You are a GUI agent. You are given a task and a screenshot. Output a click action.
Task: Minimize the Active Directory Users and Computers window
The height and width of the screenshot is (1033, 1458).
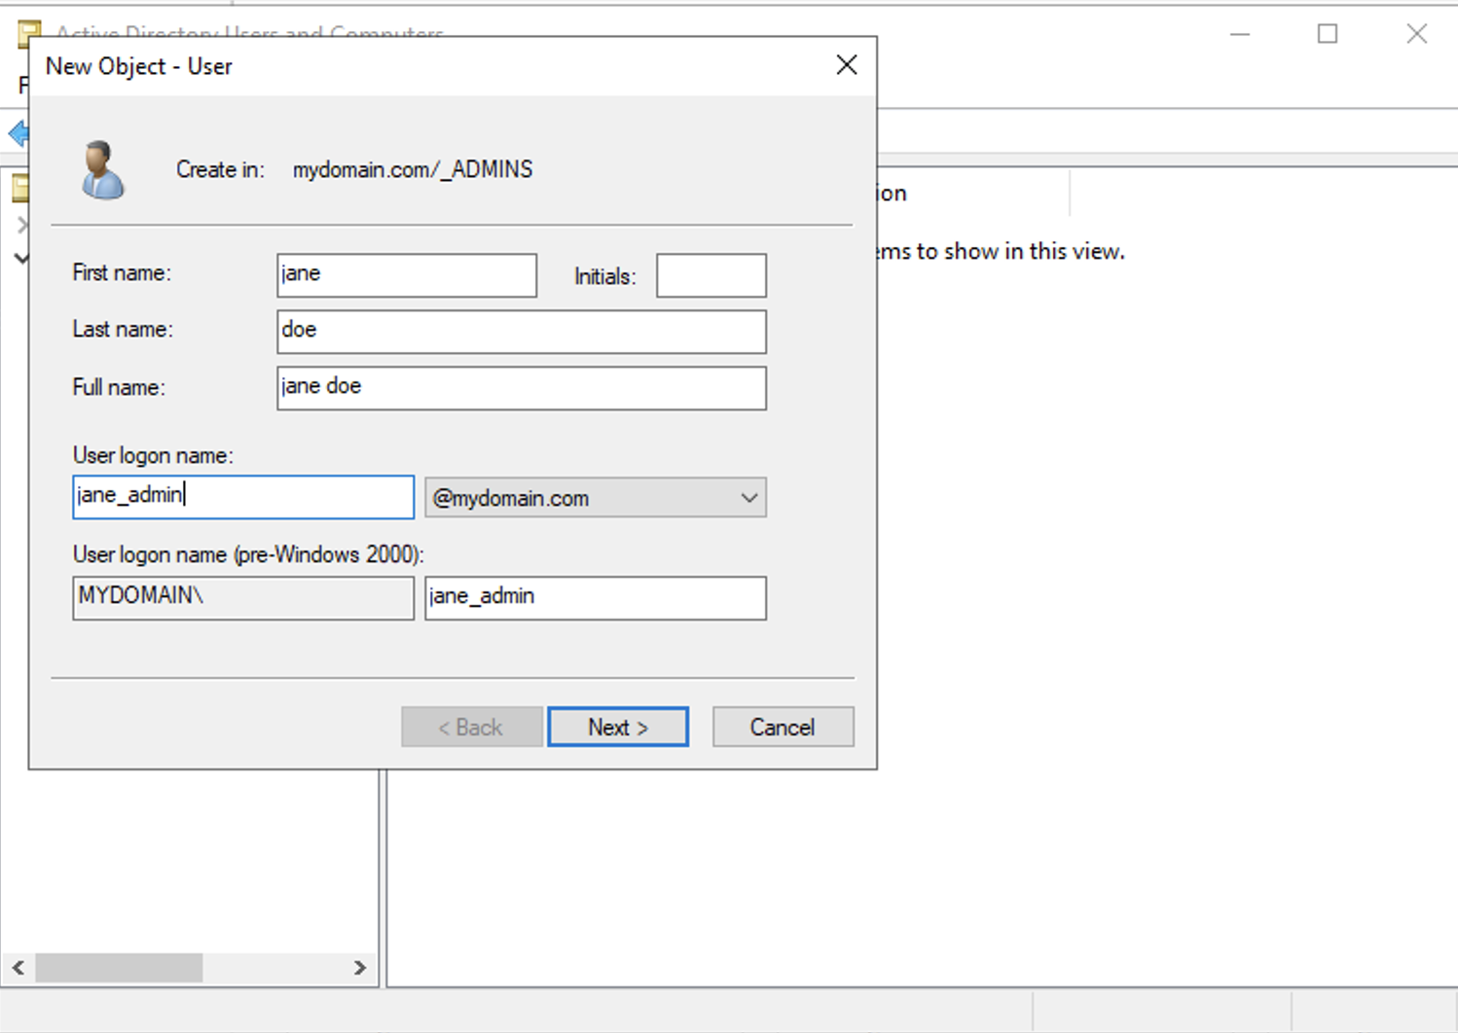(1240, 34)
